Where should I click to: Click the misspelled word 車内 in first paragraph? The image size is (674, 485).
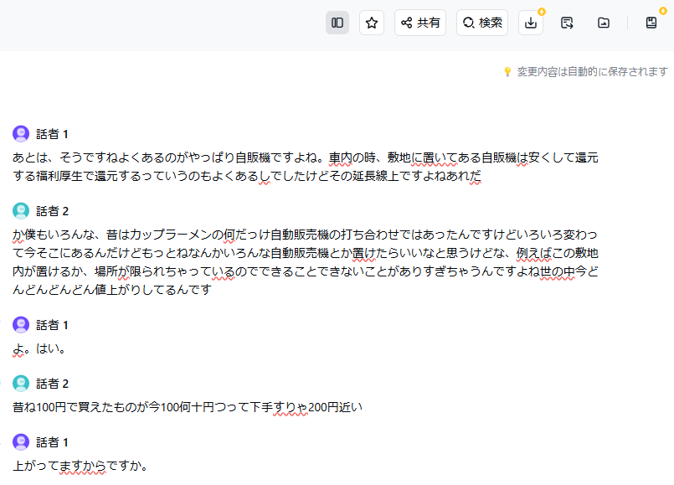point(341,157)
